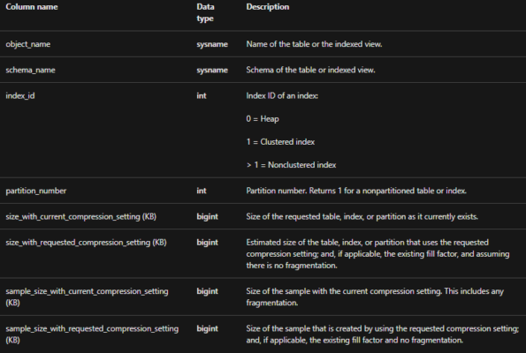Select the partition_number row label
This screenshot has width=526, height=353.
click(36, 191)
